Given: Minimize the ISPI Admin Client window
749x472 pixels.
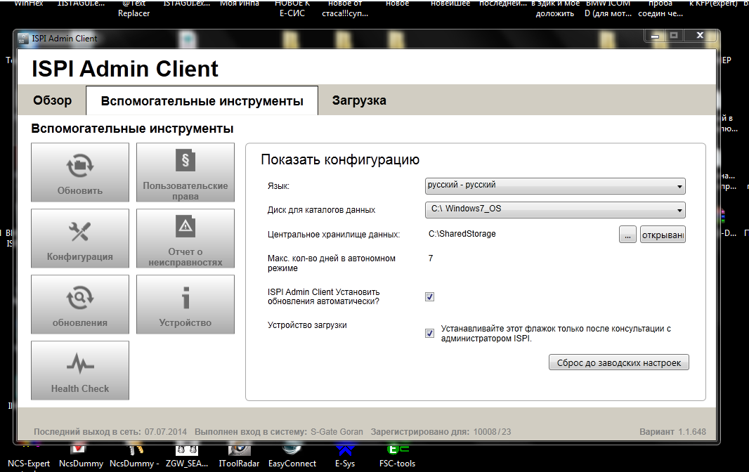Looking at the screenshot, I should click(x=655, y=36).
